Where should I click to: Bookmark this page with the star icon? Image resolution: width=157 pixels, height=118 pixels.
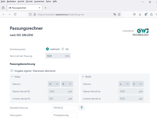tap(119, 14)
